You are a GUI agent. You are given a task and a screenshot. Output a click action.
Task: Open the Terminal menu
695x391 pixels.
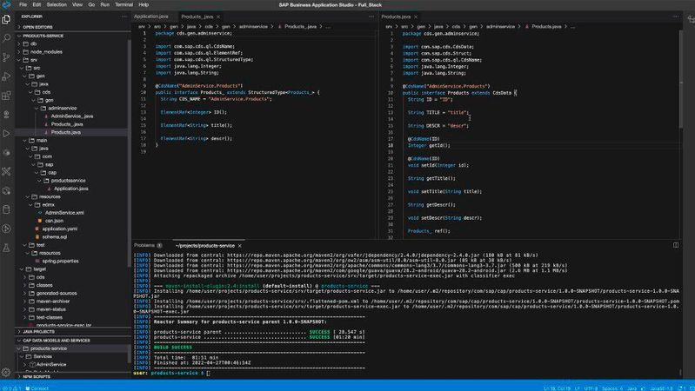124,4
